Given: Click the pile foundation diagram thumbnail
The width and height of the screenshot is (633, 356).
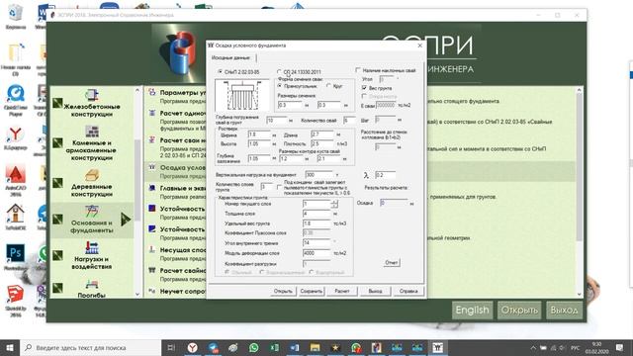Looking at the screenshot, I should pos(241,95).
